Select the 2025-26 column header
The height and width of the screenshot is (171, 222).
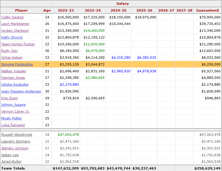point(144,10)
